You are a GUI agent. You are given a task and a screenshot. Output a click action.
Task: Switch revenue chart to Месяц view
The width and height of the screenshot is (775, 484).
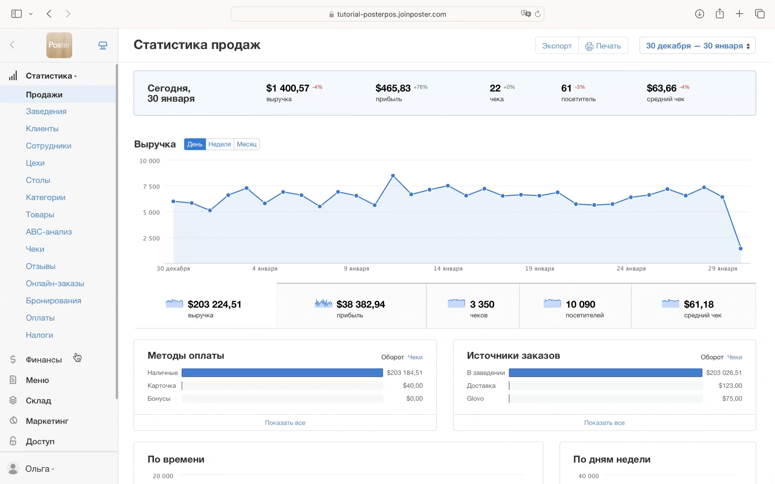tap(246, 144)
